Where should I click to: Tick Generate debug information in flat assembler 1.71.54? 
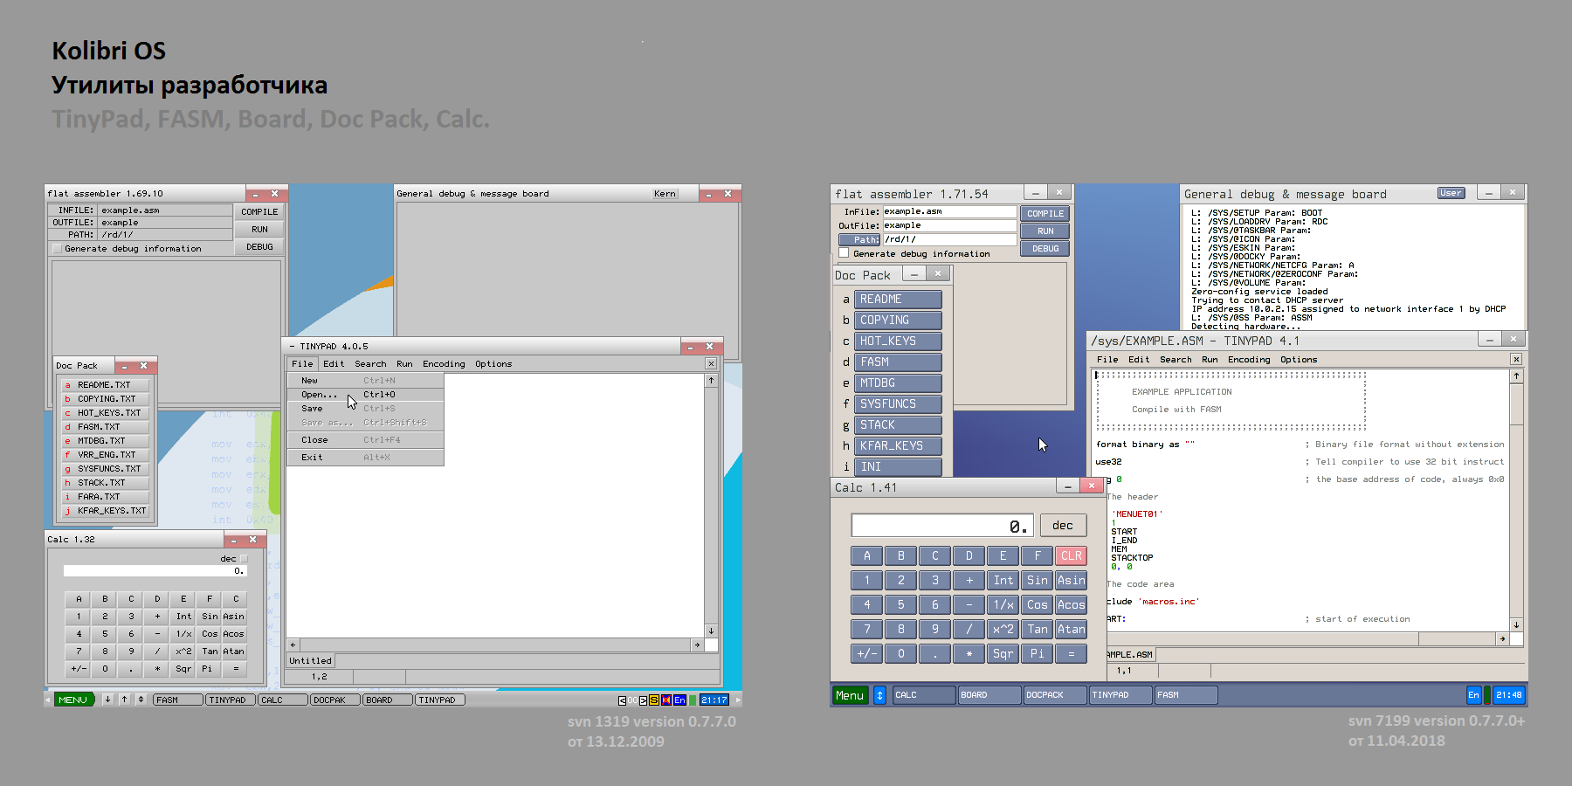[x=844, y=253]
